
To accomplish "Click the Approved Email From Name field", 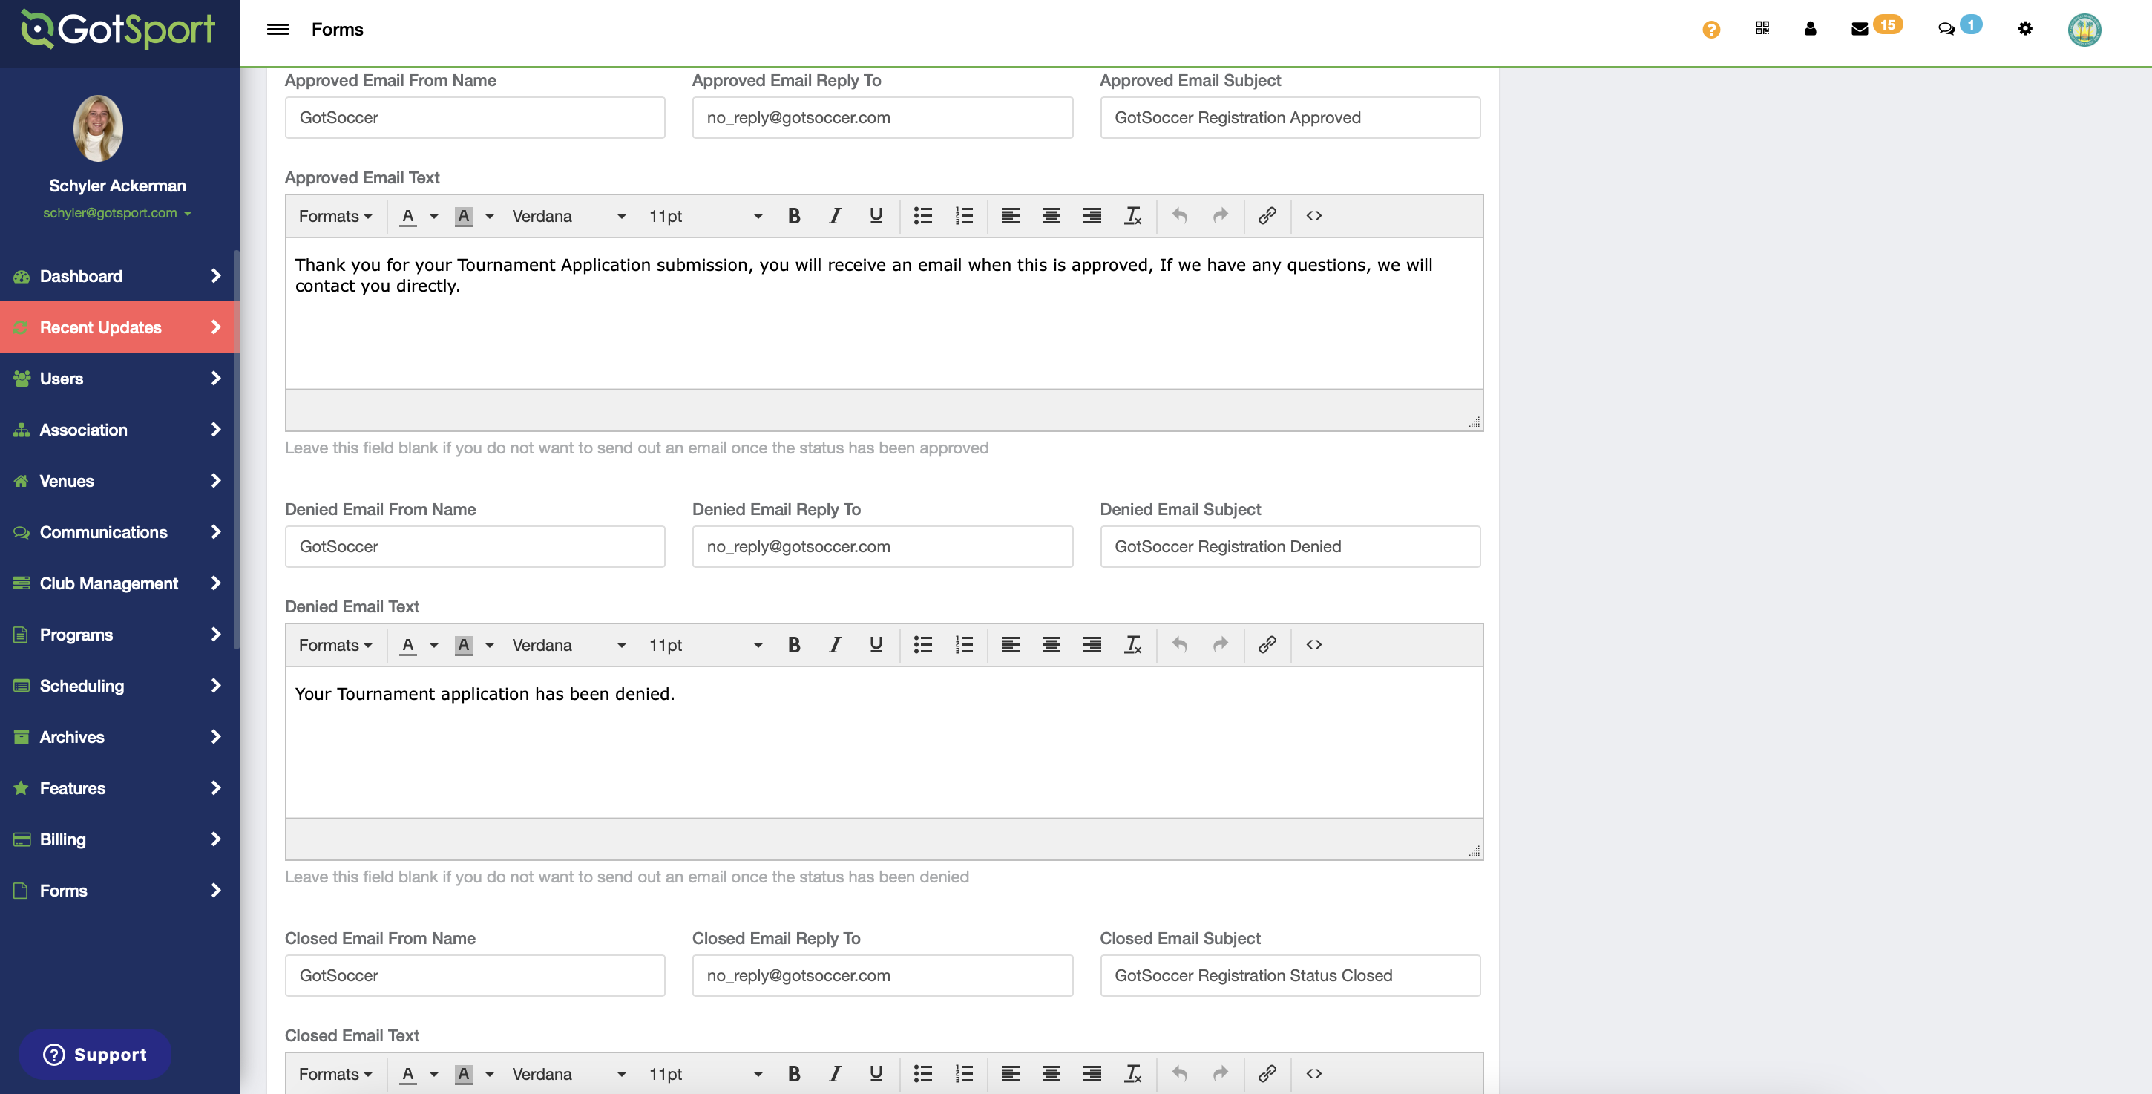I will [x=474, y=118].
